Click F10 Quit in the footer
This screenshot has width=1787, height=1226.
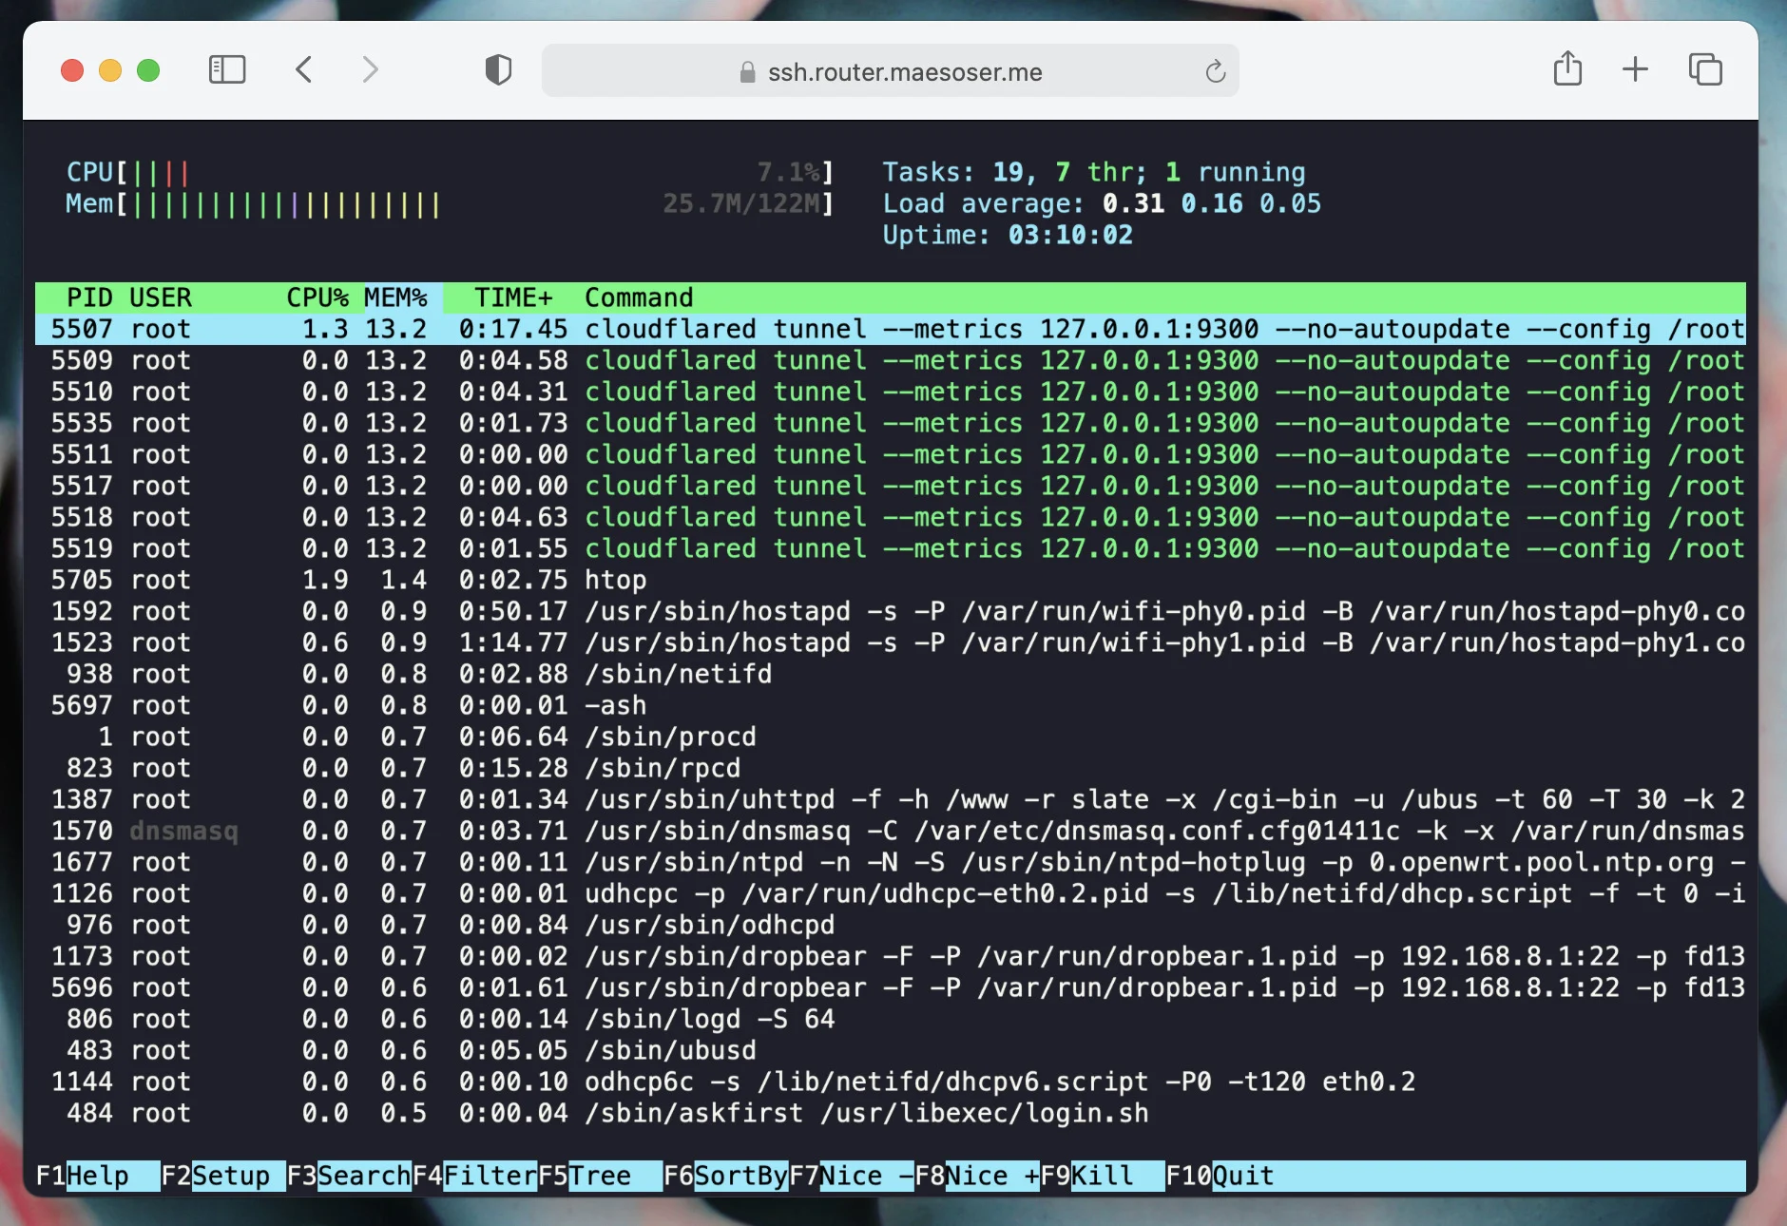point(1220,1176)
